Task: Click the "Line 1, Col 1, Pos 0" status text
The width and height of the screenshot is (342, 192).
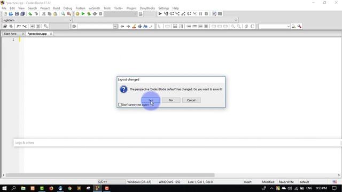Action: [x=200, y=182]
